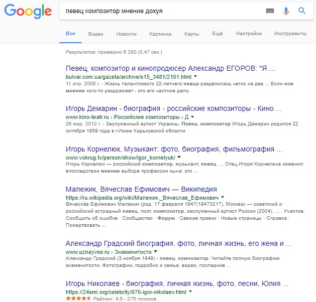Switch to the Видео tab
316x302 pixels.
pos(95,34)
